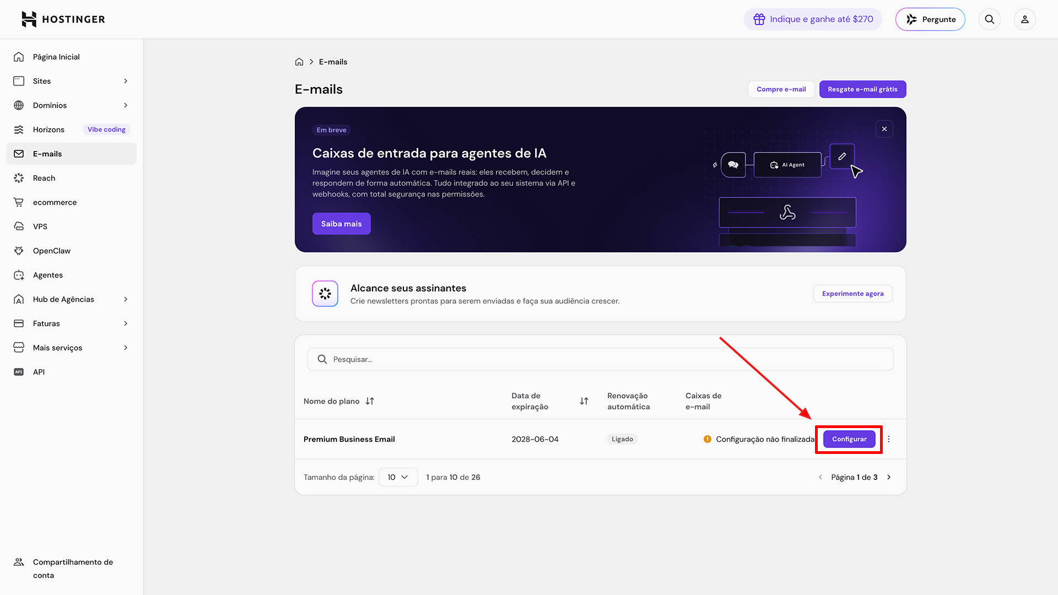Open Página Inicial in sidebar
The width and height of the screenshot is (1058, 595).
click(72, 57)
